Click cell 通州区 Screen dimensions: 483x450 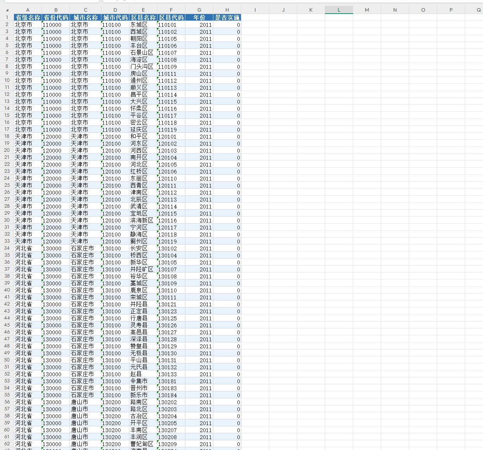pos(143,80)
